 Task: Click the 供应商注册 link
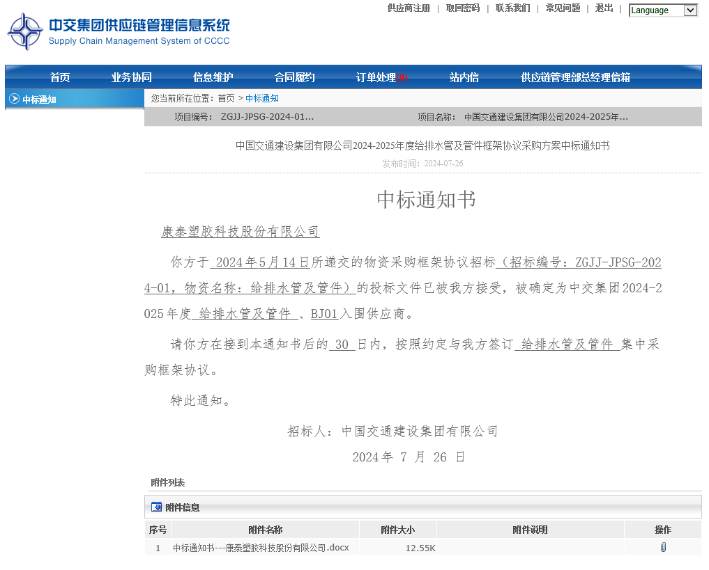point(409,8)
